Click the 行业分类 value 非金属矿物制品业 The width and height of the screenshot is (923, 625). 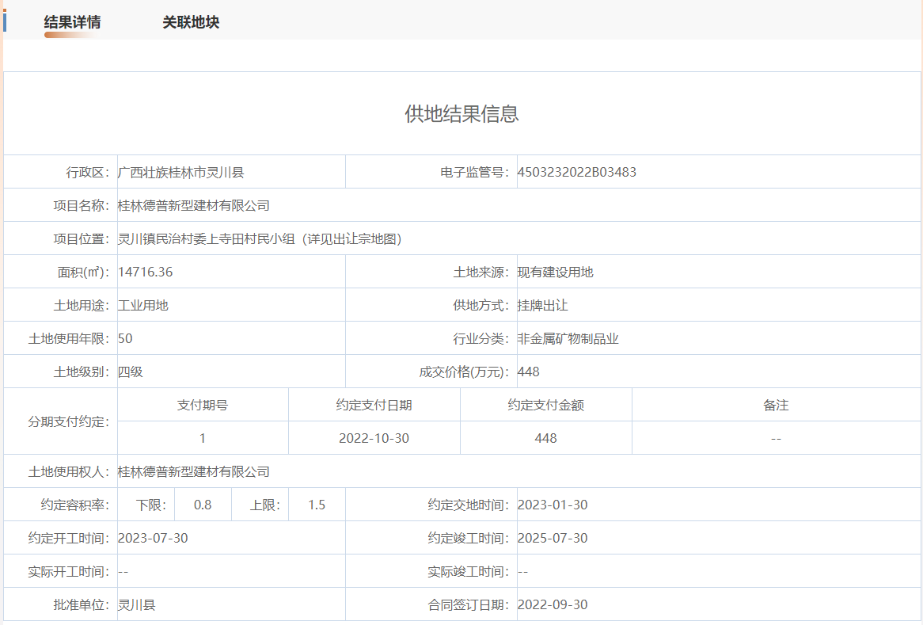click(568, 339)
